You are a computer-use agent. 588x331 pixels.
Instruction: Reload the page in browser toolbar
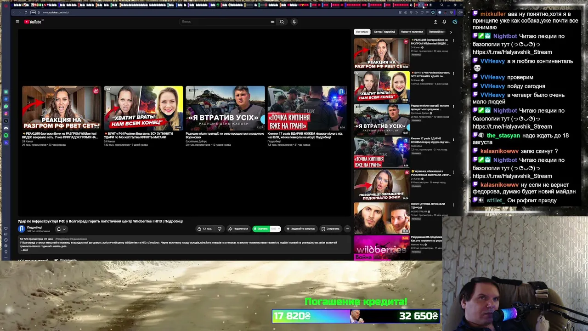(x=26, y=12)
